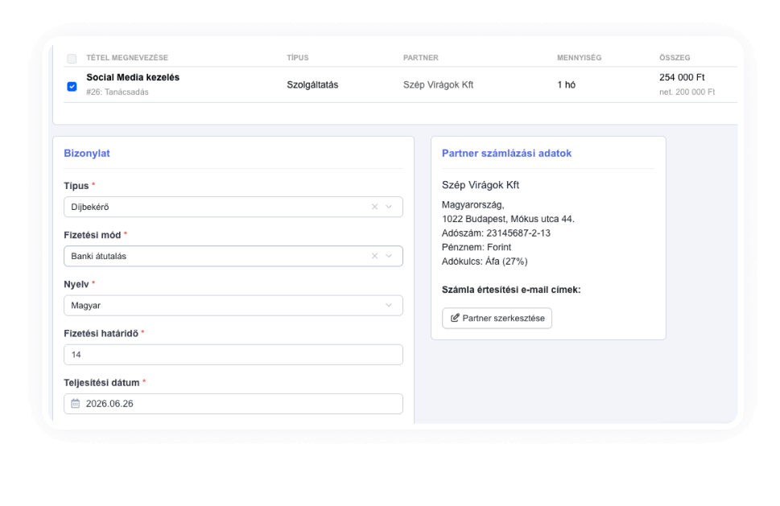
Task: Click the Bizonylat section heading
Action: [87, 153]
